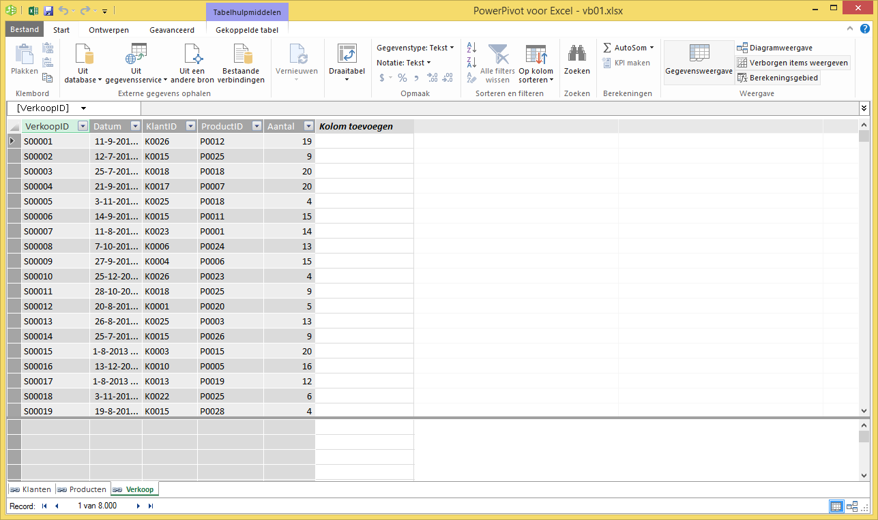Apply thousands separator comma format
This screenshot has width=878, height=520.
click(415, 78)
